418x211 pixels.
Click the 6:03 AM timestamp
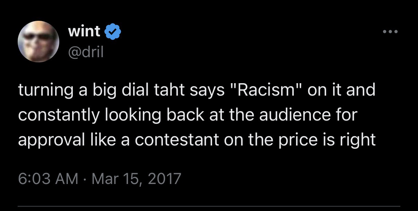coord(48,178)
